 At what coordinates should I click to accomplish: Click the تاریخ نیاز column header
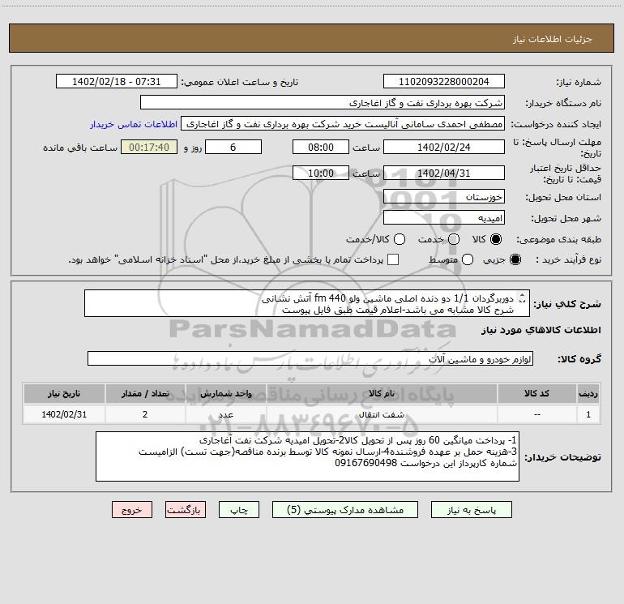click(x=64, y=393)
